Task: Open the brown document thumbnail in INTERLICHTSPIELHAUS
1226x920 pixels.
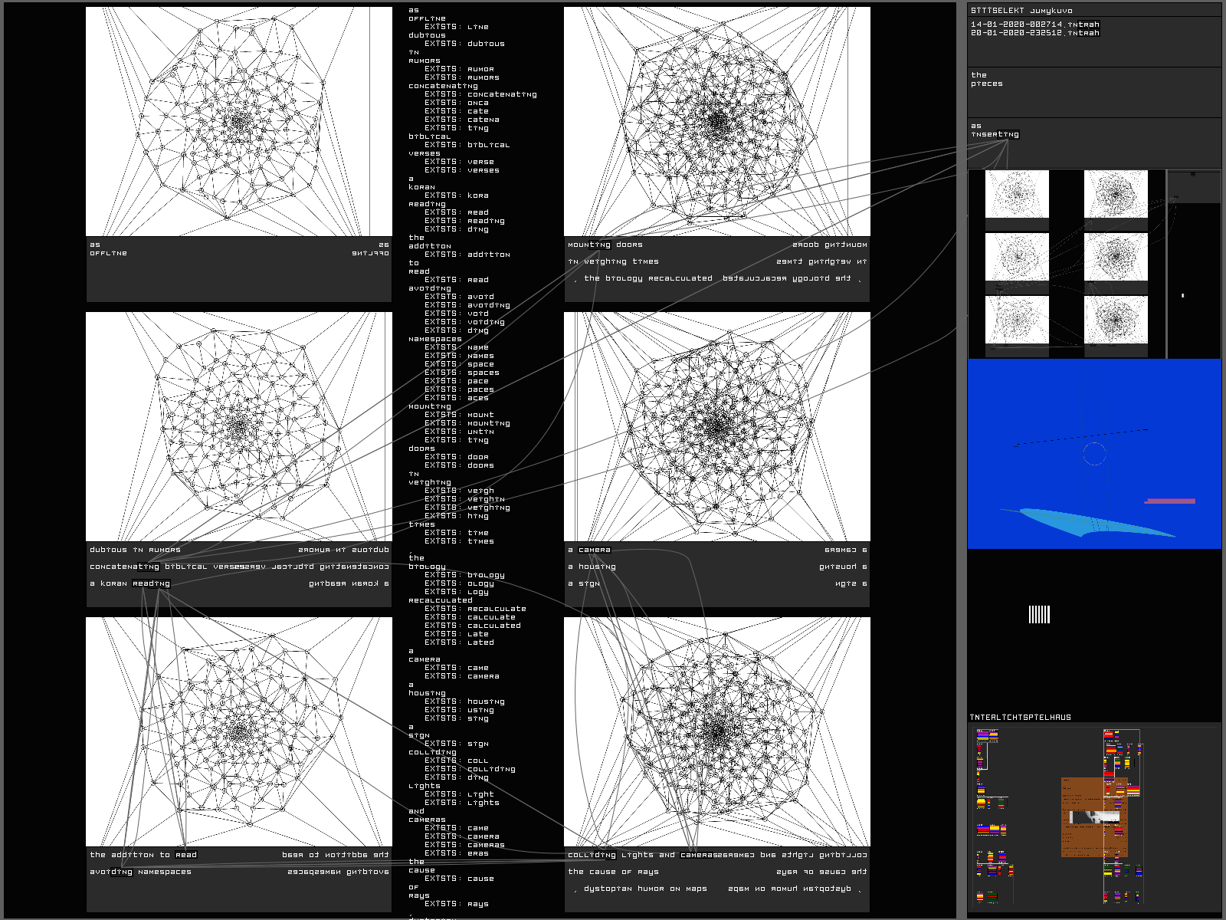Action: (1093, 816)
